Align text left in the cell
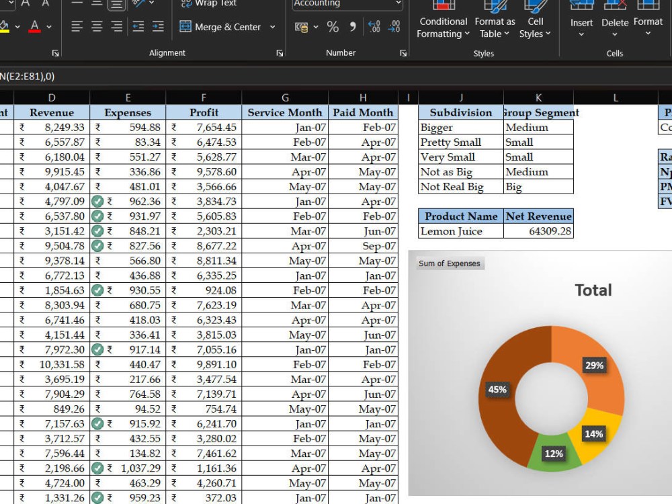The height and width of the screenshot is (504, 672). (77, 27)
